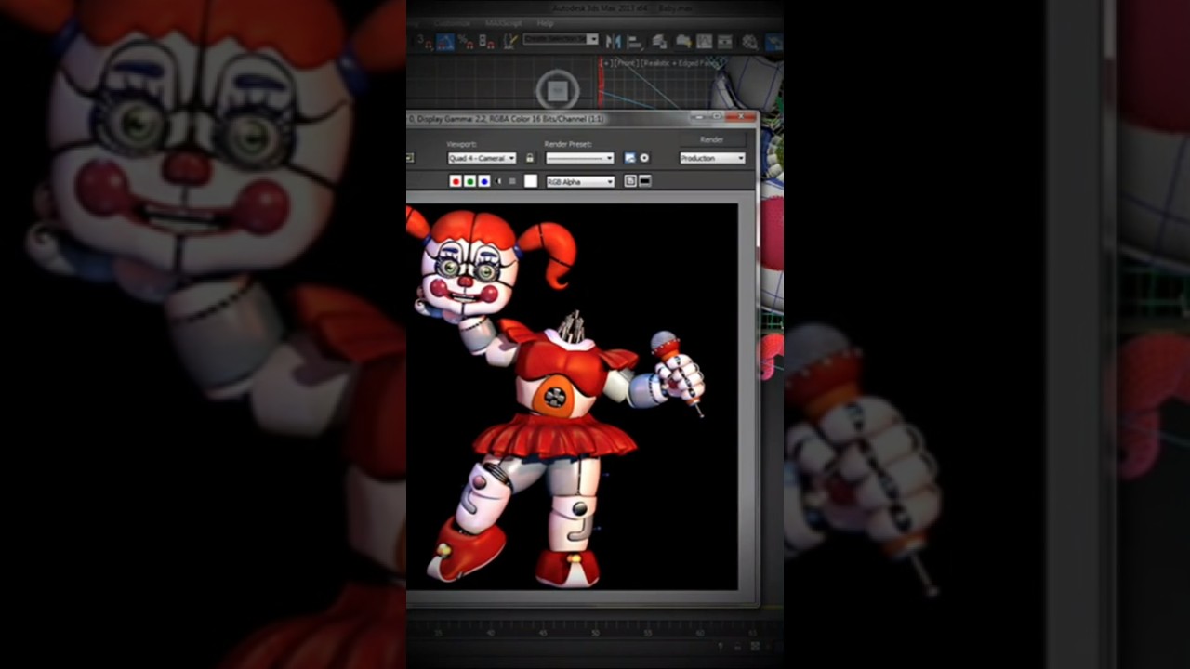Screen dimensions: 1190x669
Task: Open the Environment and Effects dialog icon
Action: point(644,158)
